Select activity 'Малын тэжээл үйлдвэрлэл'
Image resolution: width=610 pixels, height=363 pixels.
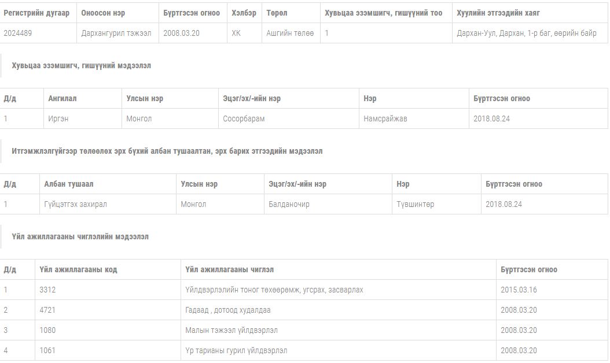tap(231, 330)
